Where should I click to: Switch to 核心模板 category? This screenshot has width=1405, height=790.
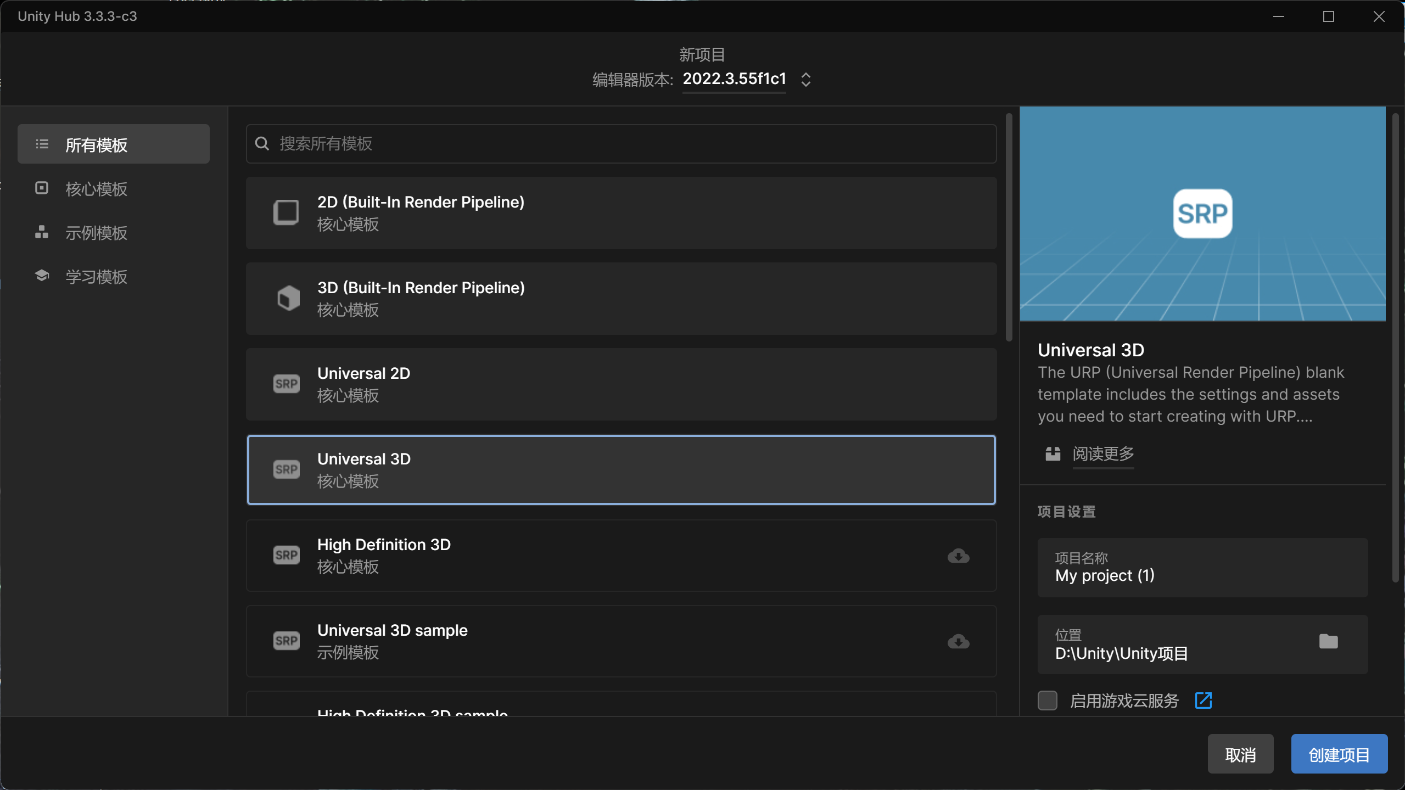(96, 189)
